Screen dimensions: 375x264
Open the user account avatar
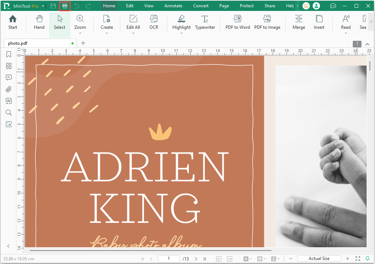[316, 6]
